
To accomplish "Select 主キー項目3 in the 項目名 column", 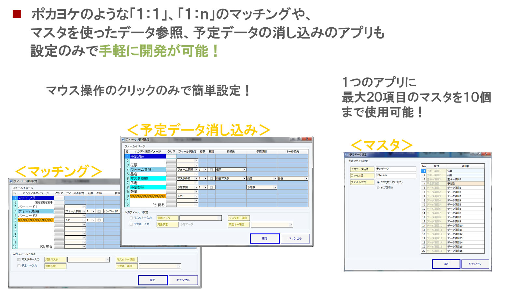I will pyautogui.click(x=465, y=179).
